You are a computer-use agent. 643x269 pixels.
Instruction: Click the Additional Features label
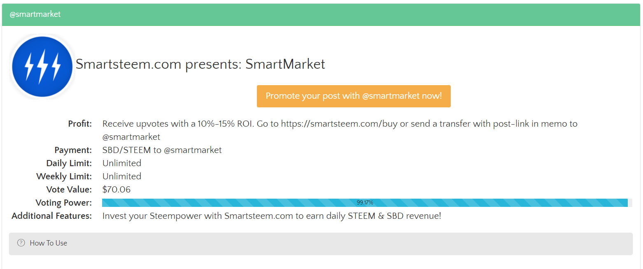pyautogui.click(x=52, y=216)
